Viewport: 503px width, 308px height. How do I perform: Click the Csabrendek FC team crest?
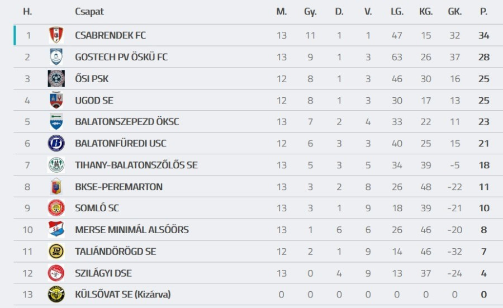tap(56, 35)
